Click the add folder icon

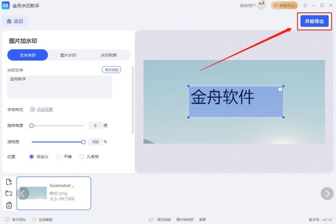point(9,193)
